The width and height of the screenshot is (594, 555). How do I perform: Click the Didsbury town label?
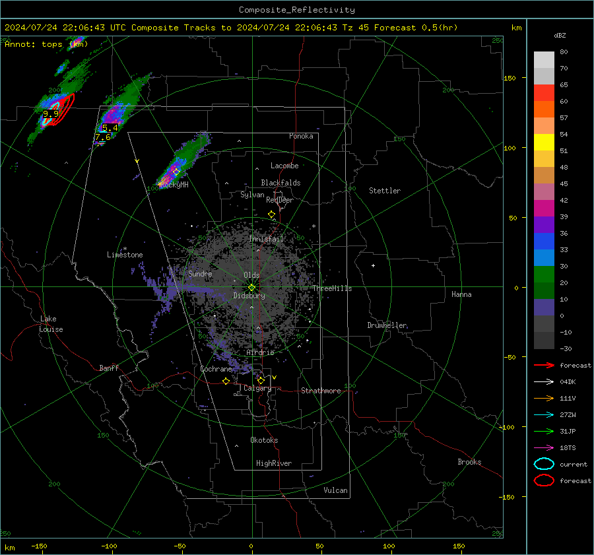pyautogui.click(x=249, y=296)
